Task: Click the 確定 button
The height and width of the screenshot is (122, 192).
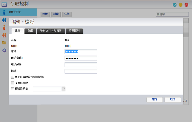Action: pyautogui.click(x=155, y=100)
